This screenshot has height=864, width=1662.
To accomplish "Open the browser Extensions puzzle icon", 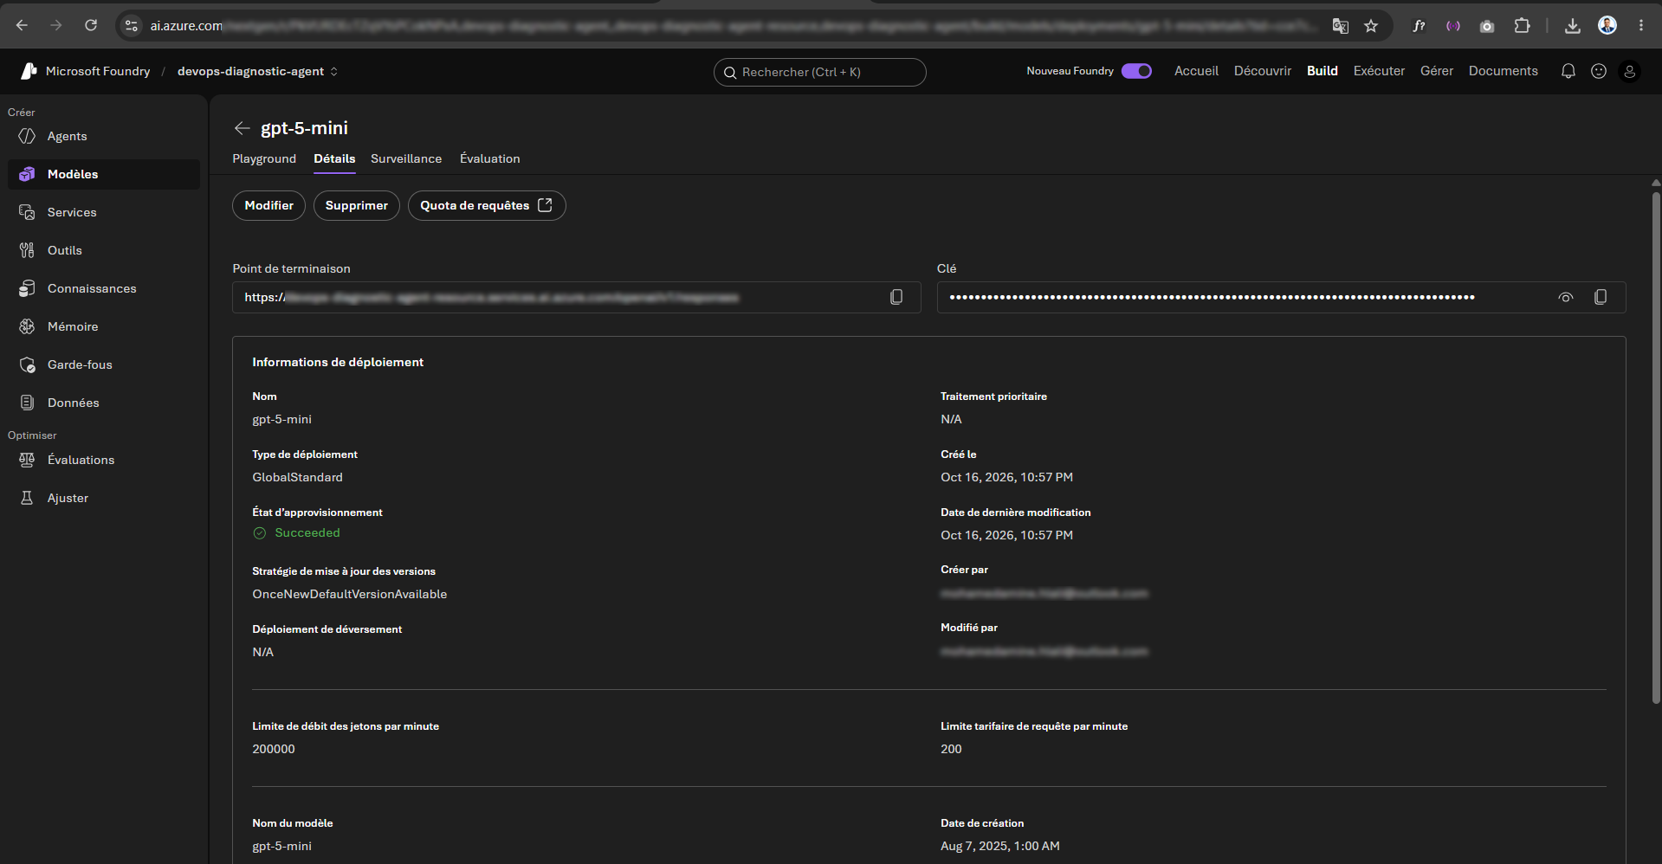I will (x=1522, y=26).
